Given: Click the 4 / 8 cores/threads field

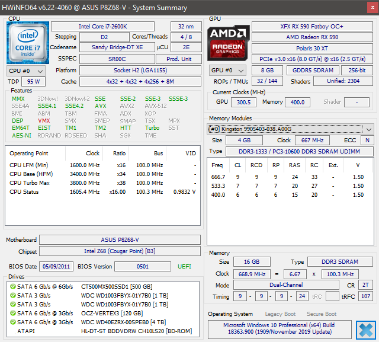Looking at the screenshot, I should (186, 37).
